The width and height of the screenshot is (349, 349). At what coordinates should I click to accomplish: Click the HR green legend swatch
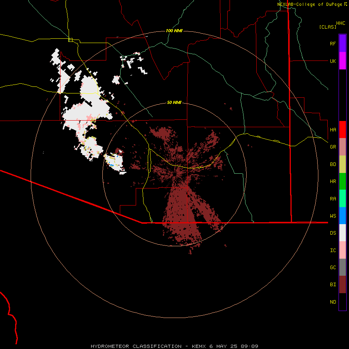pos(342,181)
